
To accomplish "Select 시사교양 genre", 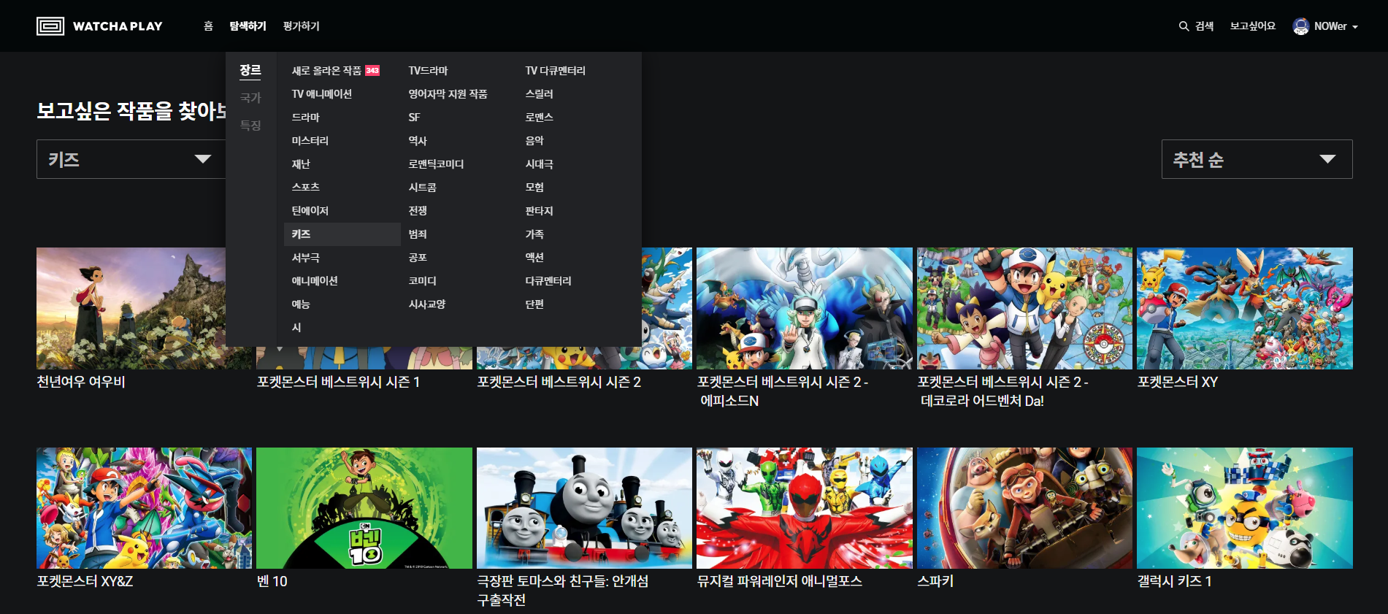I will (x=427, y=304).
